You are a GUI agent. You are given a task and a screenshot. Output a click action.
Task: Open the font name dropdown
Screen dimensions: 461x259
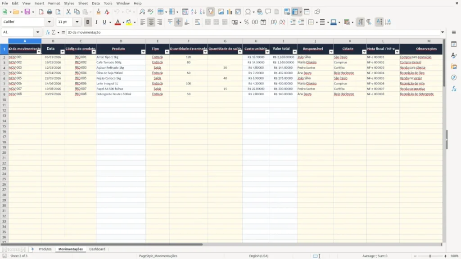click(49, 22)
